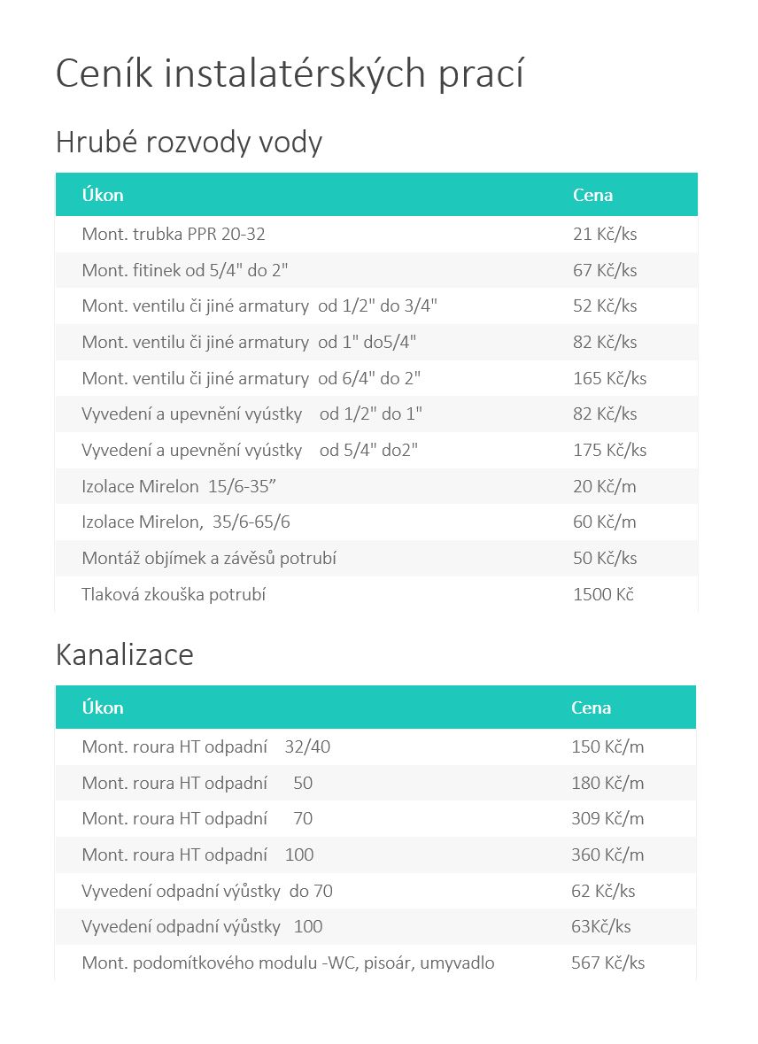Click the '1500 Kč' price
Screen dimensions: 758x1044
click(x=603, y=594)
